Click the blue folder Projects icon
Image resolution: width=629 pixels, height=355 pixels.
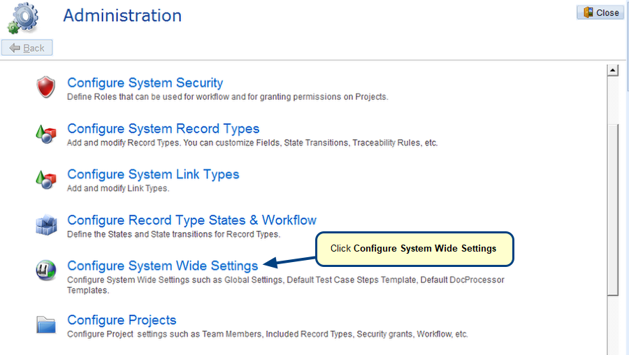tap(46, 325)
